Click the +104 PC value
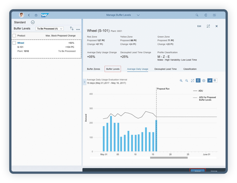Image resolution: width=237 pixels, height=183 pixels. click(70, 47)
